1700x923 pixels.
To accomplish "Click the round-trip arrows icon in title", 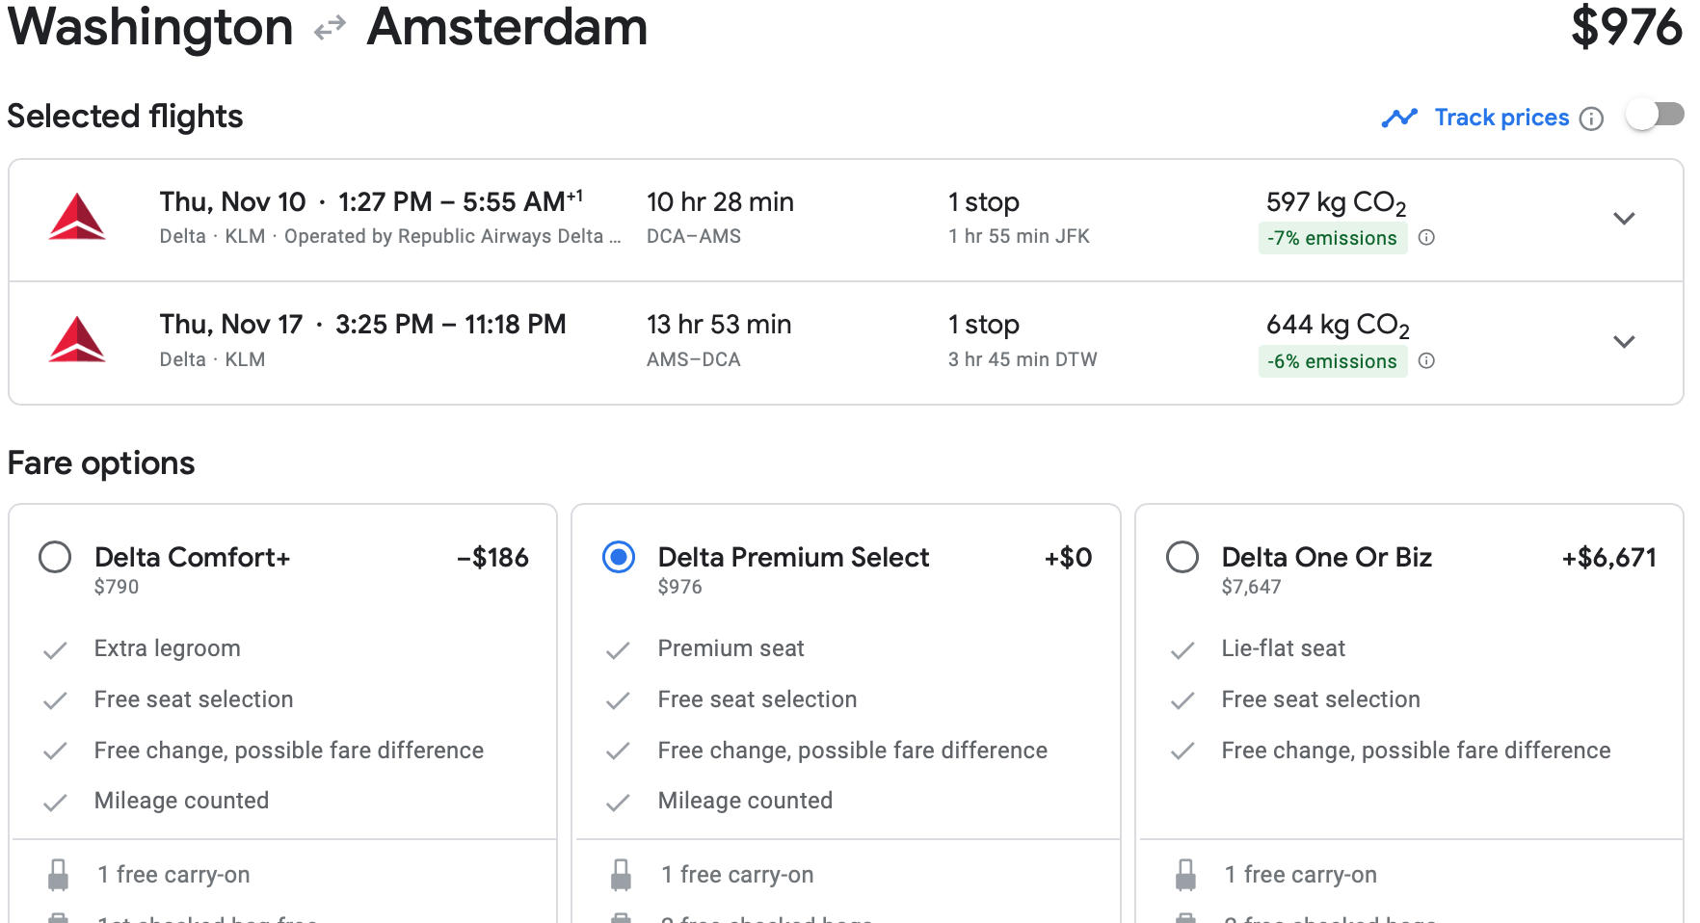I will (x=330, y=28).
